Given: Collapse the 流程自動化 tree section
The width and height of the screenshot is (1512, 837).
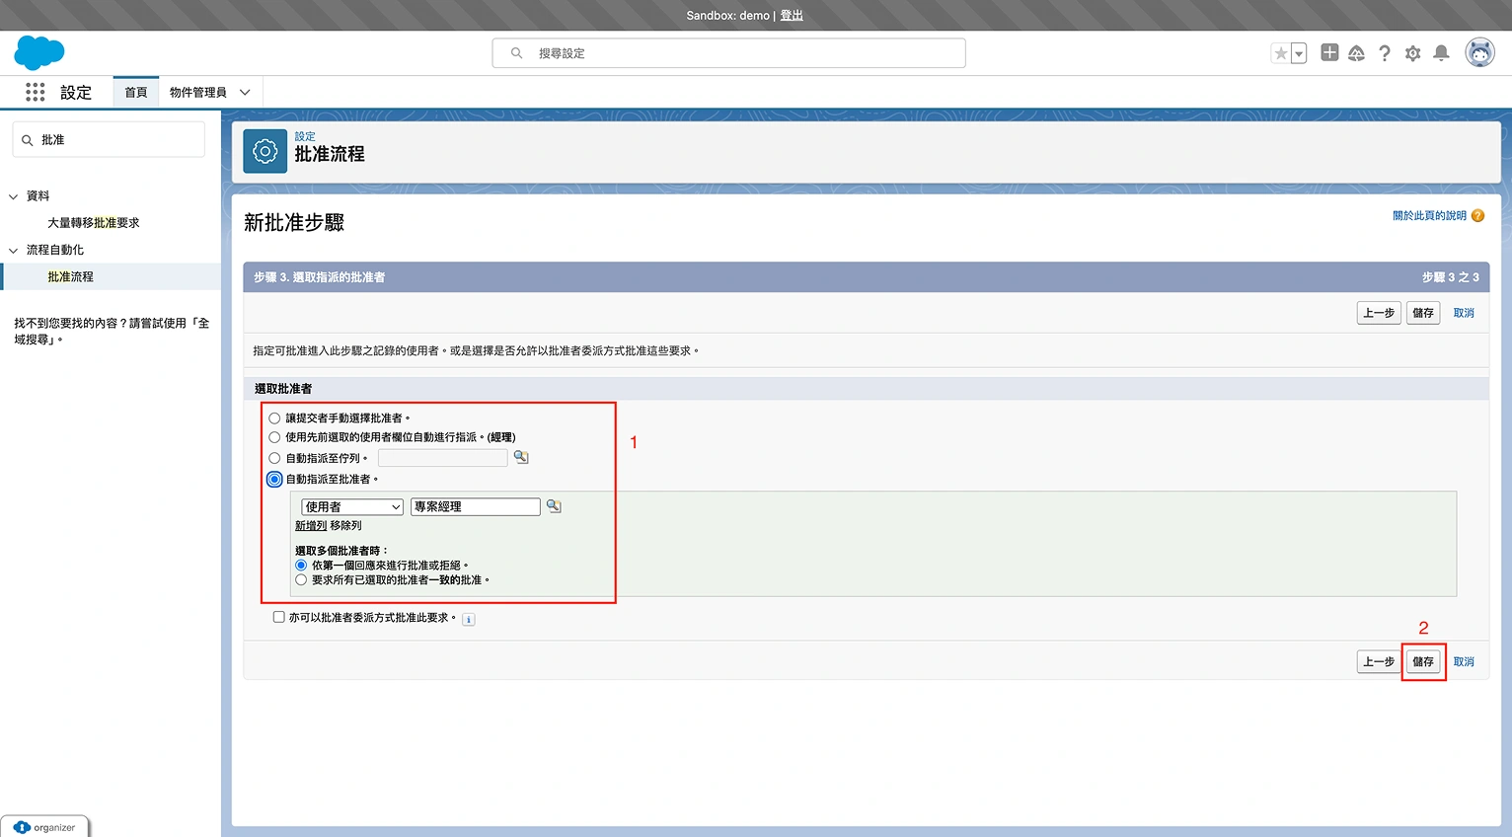Looking at the screenshot, I should pos(14,251).
